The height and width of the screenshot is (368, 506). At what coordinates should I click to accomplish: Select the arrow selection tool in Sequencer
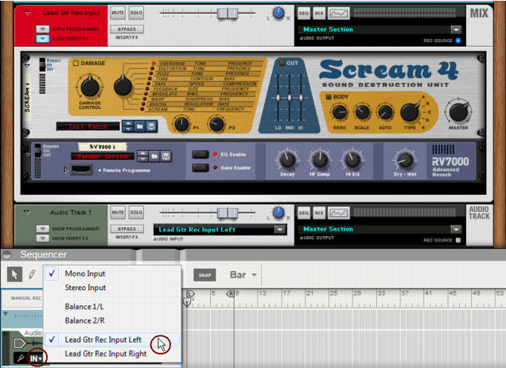[x=14, y=274]
